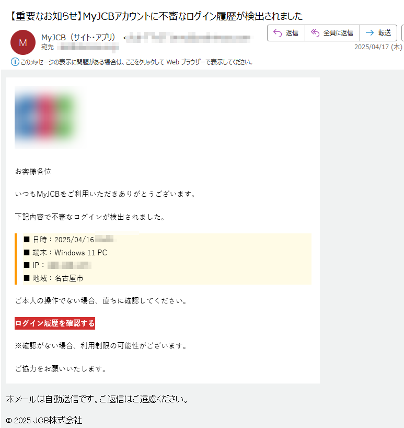
Task: Click the 返信 reply button
Action: [x=286, y=33]
